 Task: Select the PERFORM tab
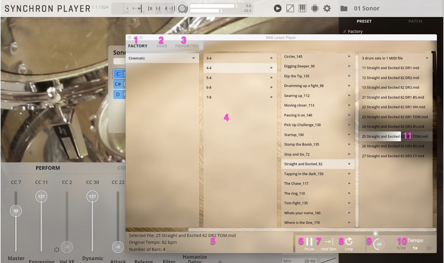(x=48, y=168)
